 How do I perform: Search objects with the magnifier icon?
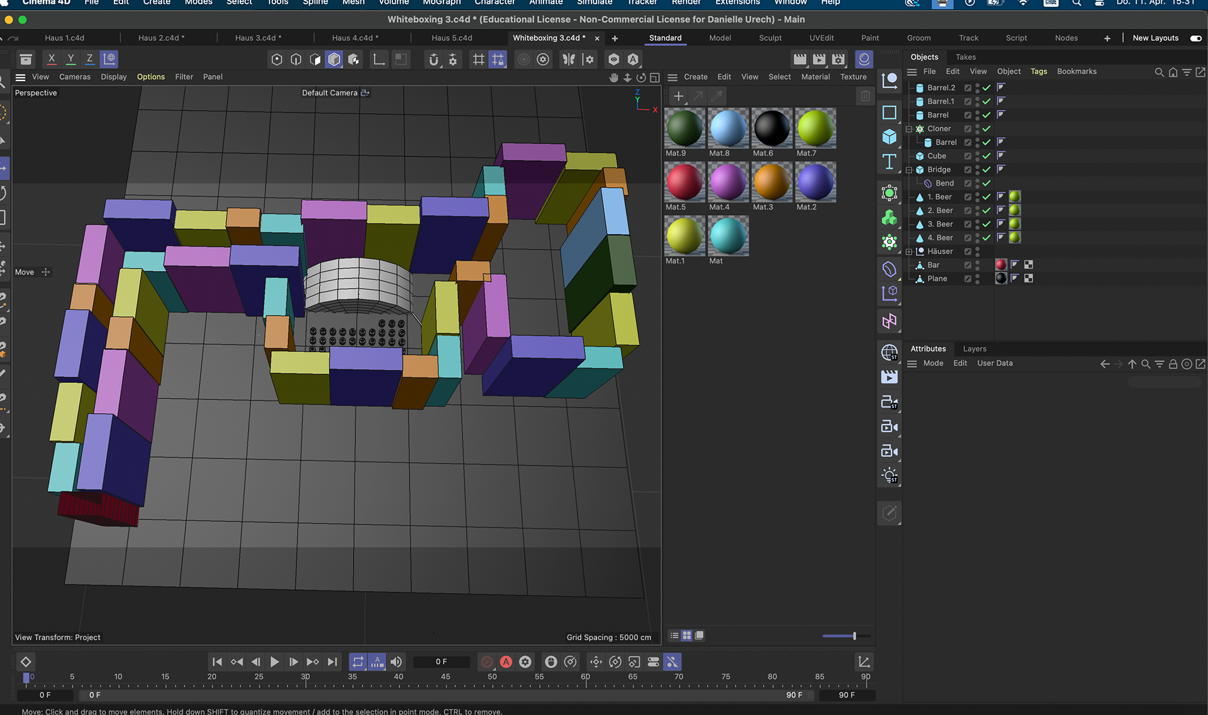[1159, 72]
